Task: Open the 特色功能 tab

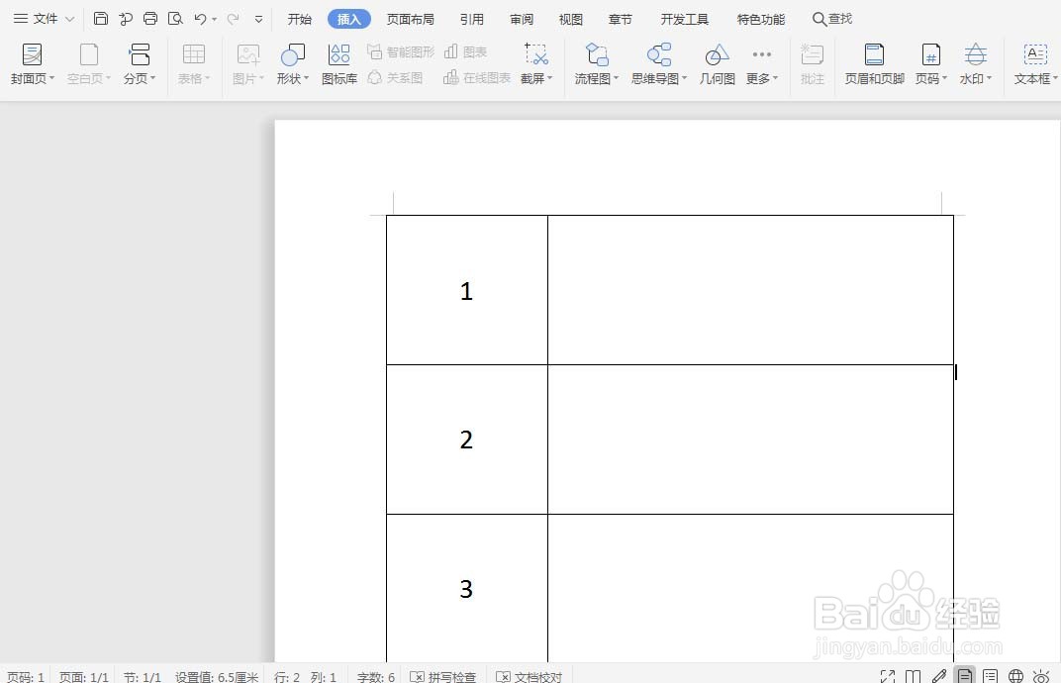Action: click(x=760, y=20)
